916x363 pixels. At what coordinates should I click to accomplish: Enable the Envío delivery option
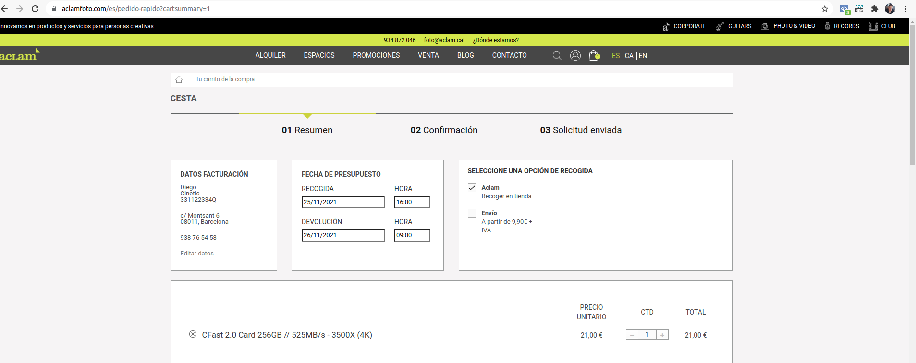click(x=472, y=213)
